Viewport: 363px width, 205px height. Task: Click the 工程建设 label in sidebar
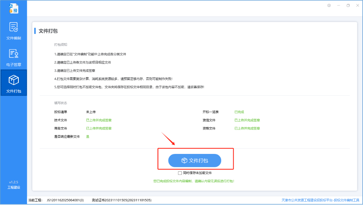[x=14, y=188]
